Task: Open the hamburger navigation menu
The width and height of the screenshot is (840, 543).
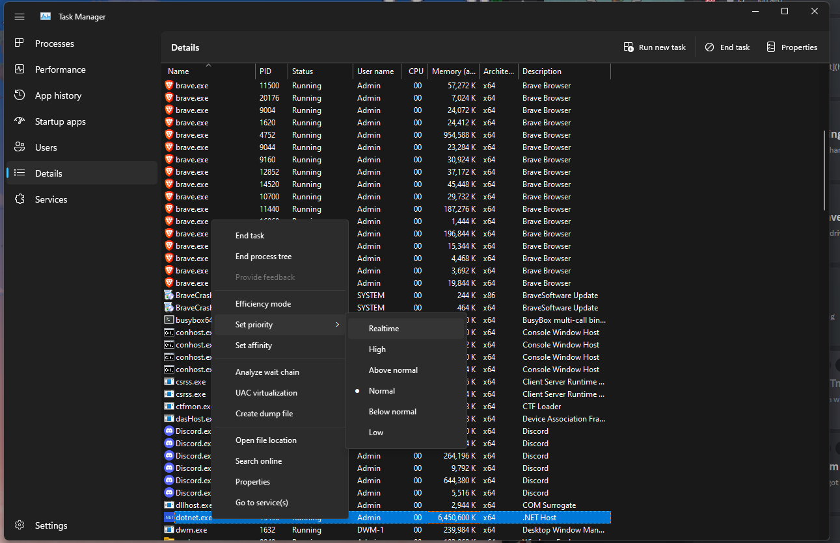Action: pyautogui.click(x=20, y=17)
